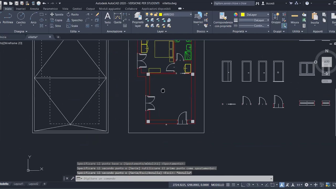Click the Copia copy tool
The image size is (336, 189).
[x=56, y=20]
